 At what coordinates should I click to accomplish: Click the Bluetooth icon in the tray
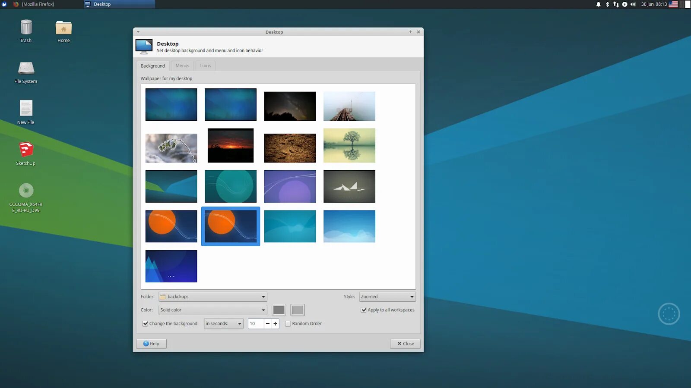click(606, 4)
